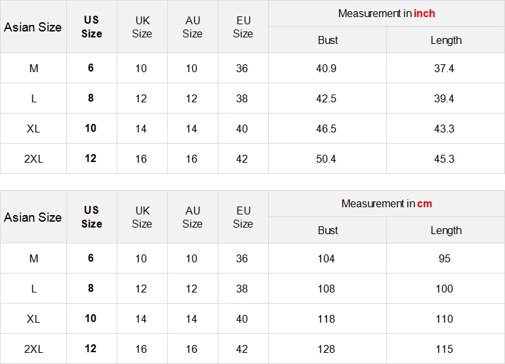Screen dimensions: 505x364
Task: Select the 128 bust cell
Action: point(327,349)
